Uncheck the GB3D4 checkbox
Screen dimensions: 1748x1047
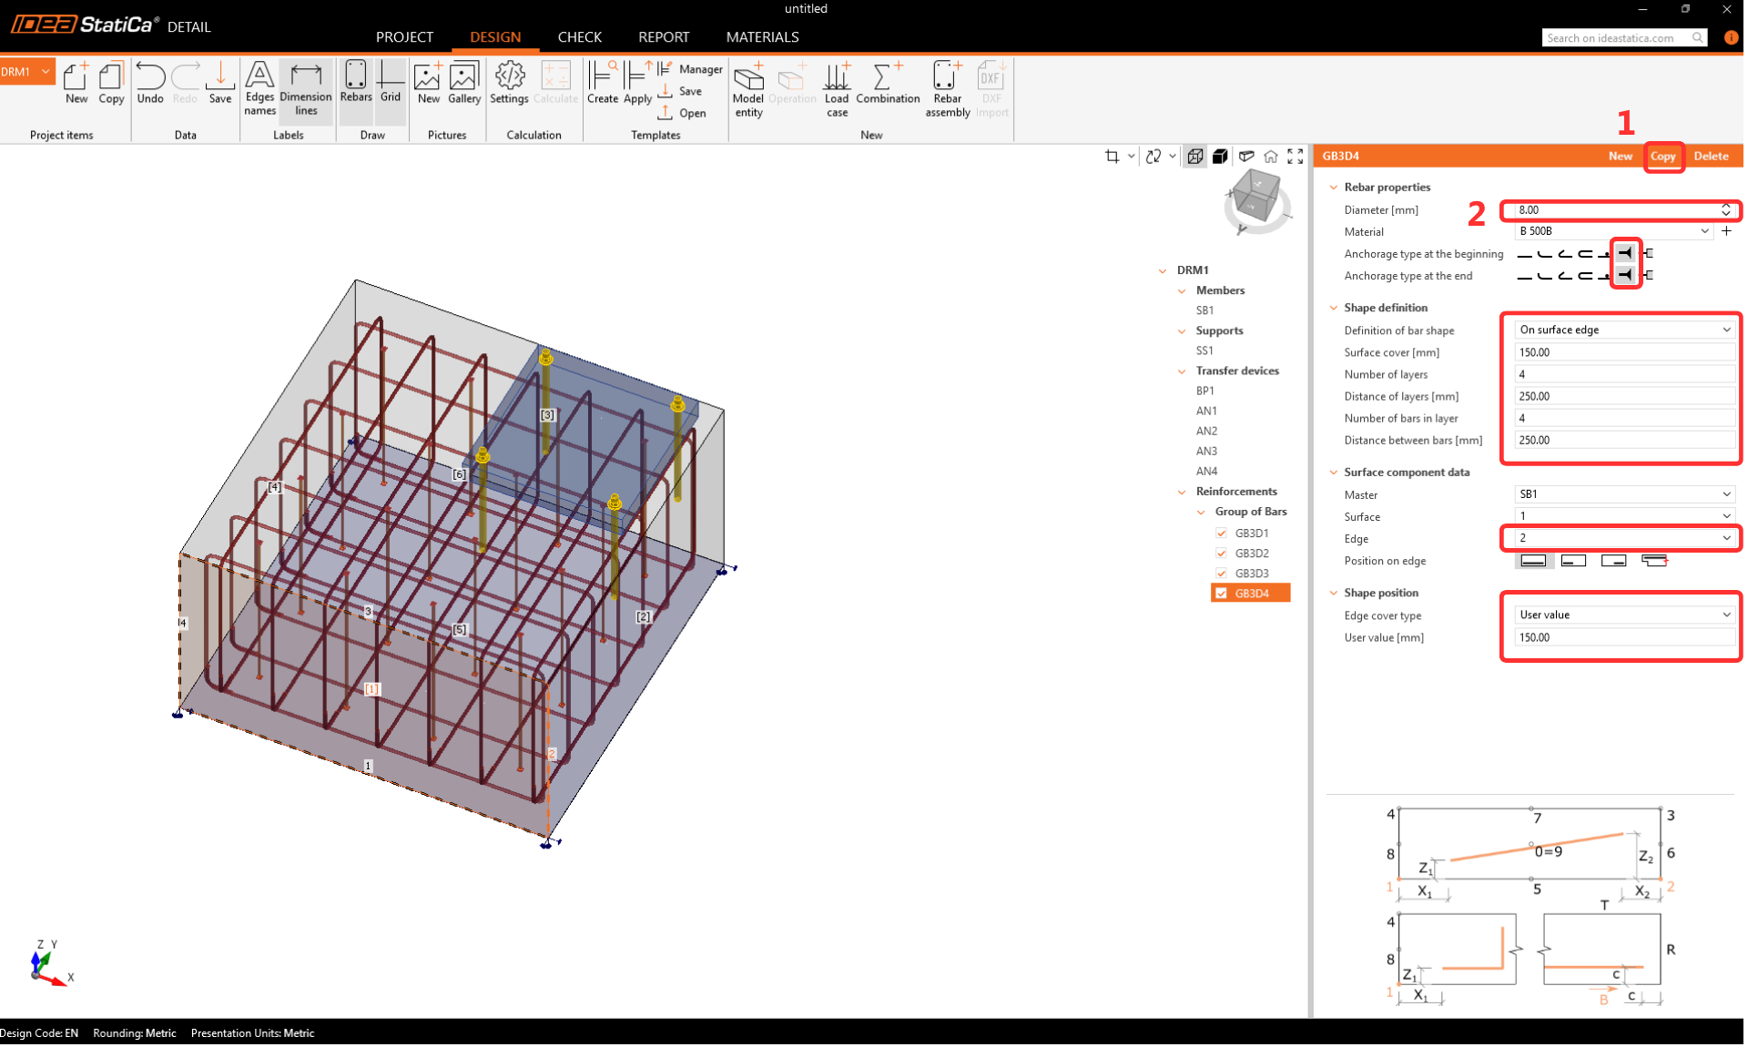point(1221,594)
